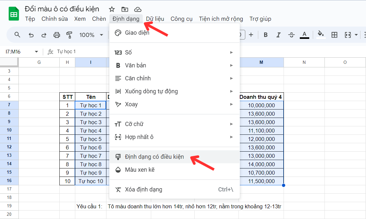Select cell containing Tự học 5
The width and height of the screenshot is (366, 219).
91,139
